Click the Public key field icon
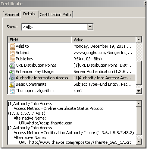The image size is (147, 149). 12,59
